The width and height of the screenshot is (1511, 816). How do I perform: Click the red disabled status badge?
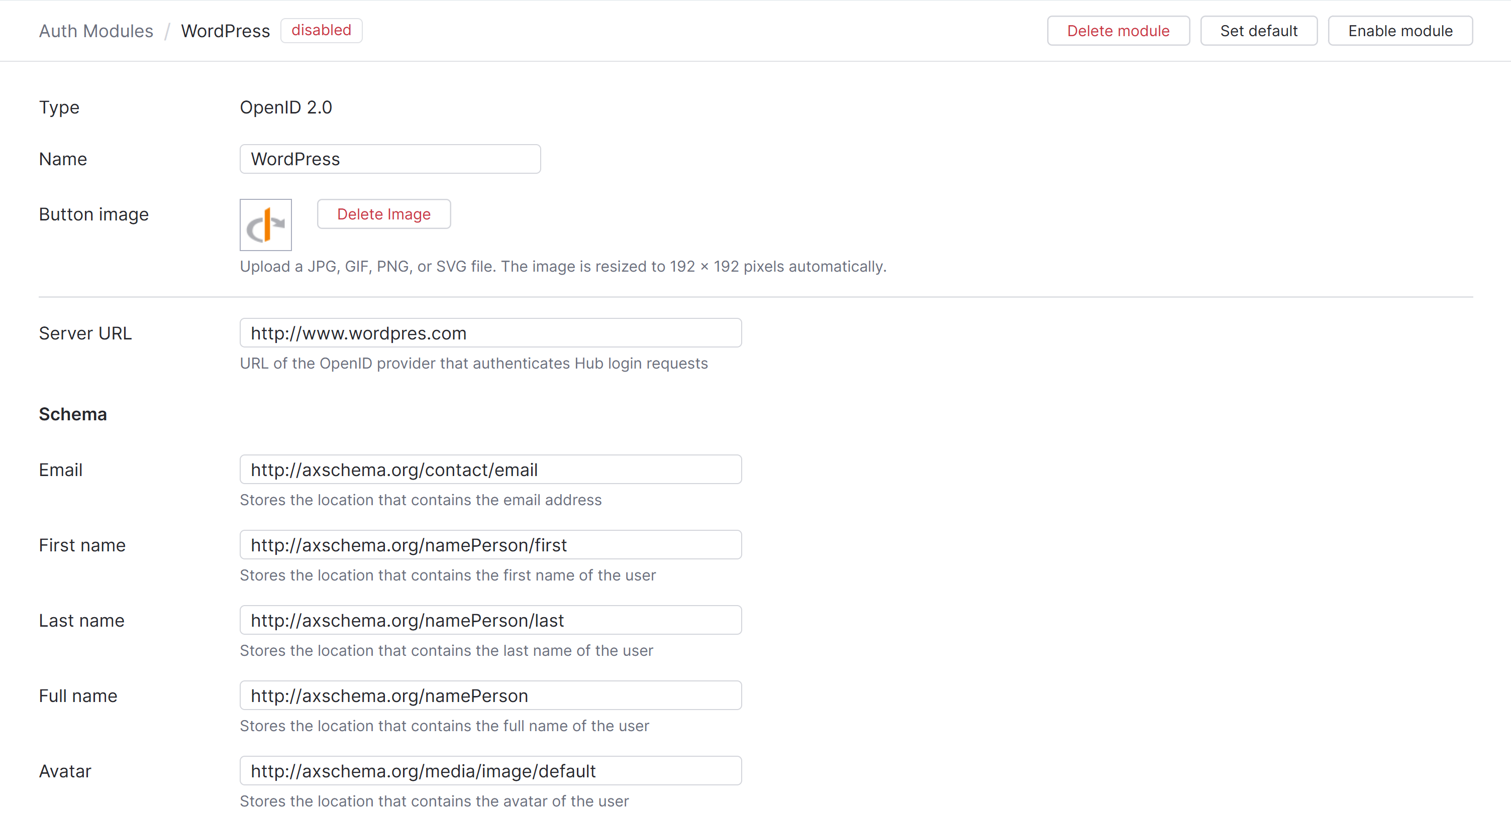click(321, 30)
